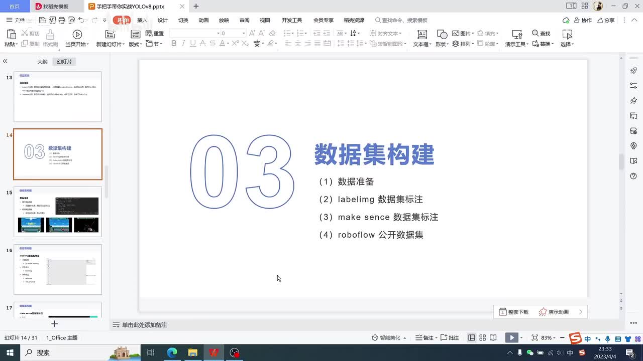Click the Download Set (整套下载) button
Screen dimensions: 643x361
[514, 312]
